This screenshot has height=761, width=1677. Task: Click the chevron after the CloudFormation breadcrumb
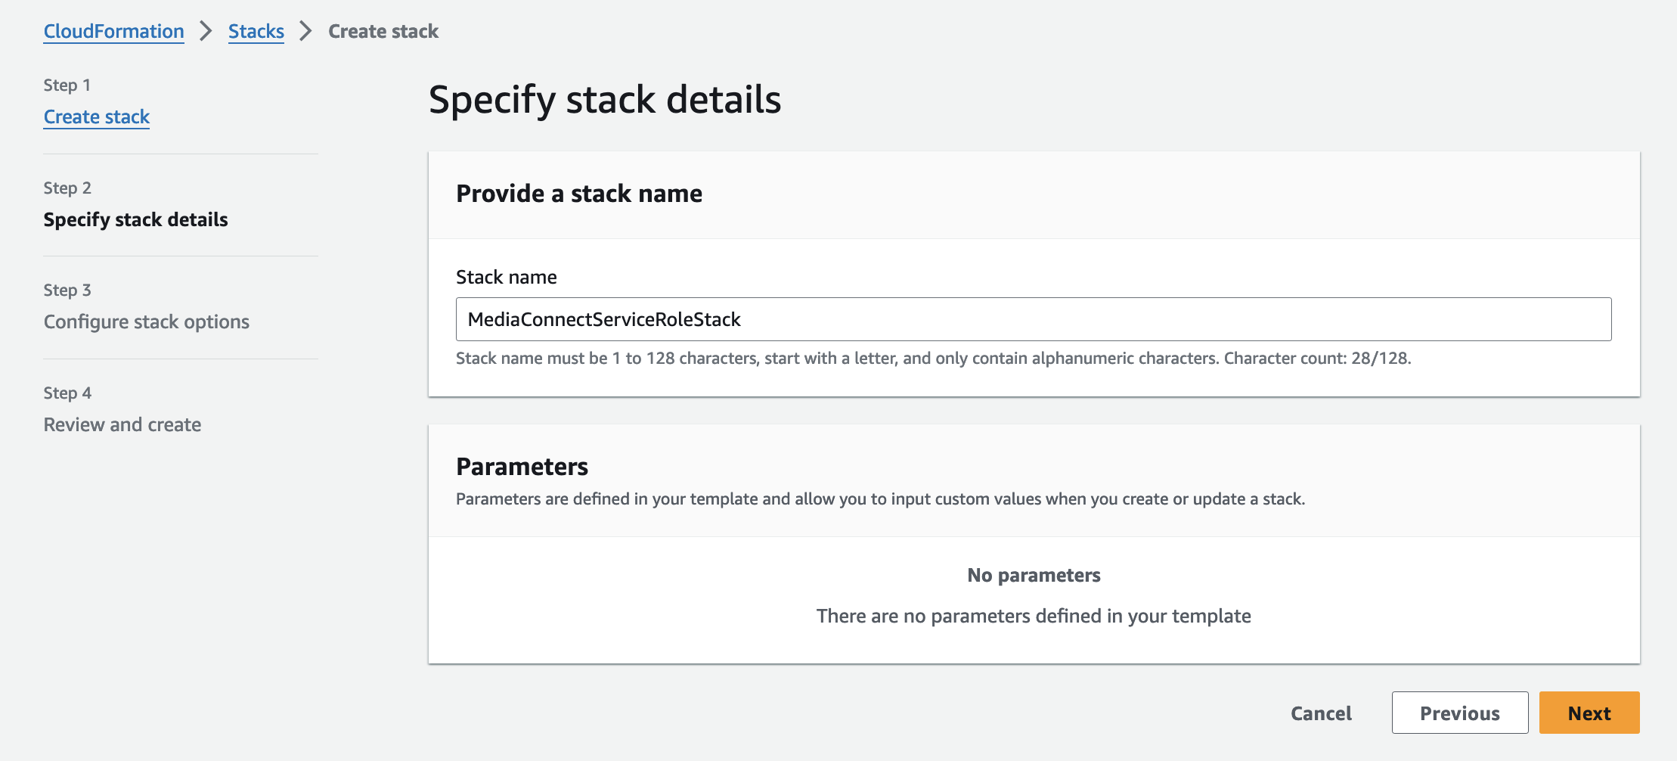point(206,31)
